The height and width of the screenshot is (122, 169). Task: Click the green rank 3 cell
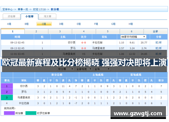click(x=7, y=97)
